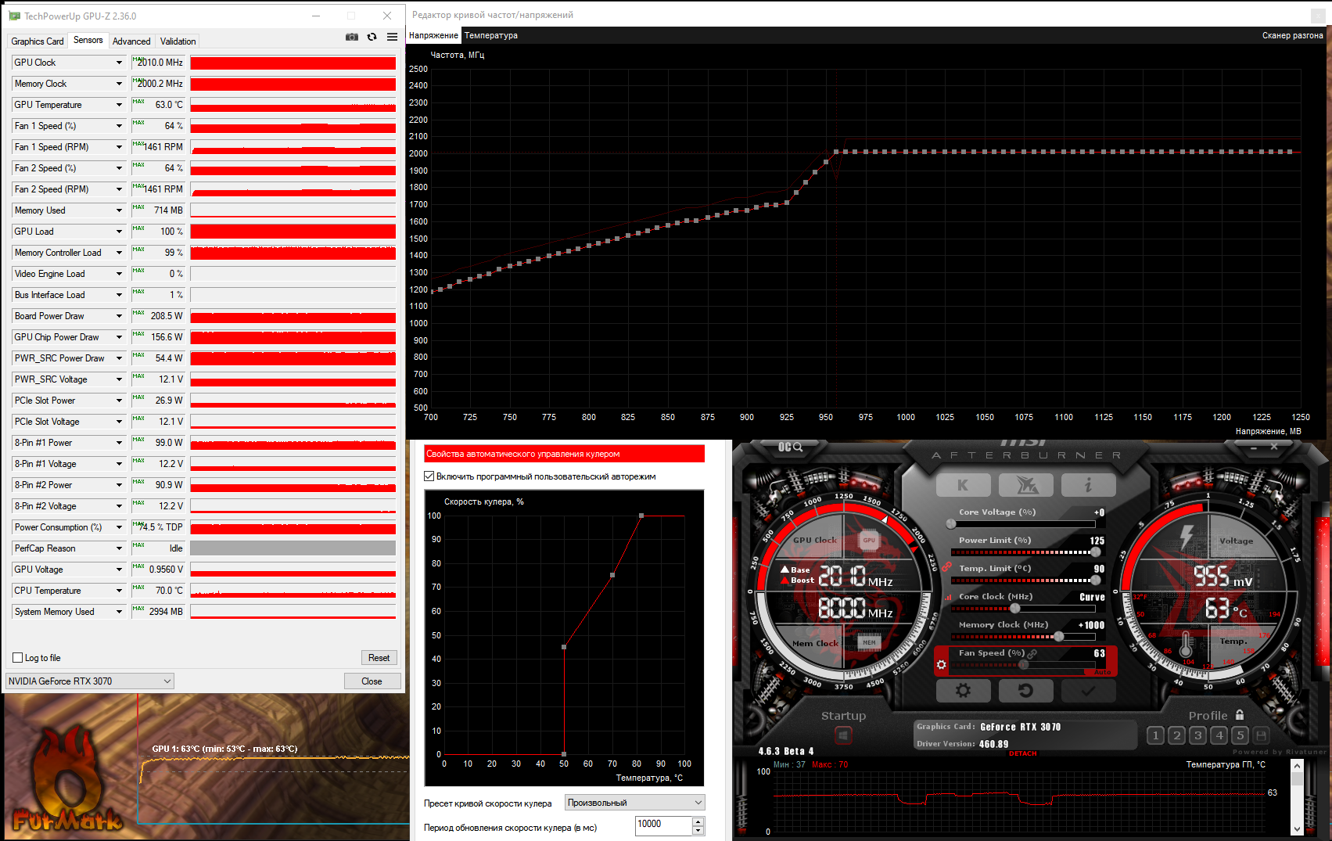
Task: Toggle the Windows Startup button in Afterburner
Action: pos(843,735)
